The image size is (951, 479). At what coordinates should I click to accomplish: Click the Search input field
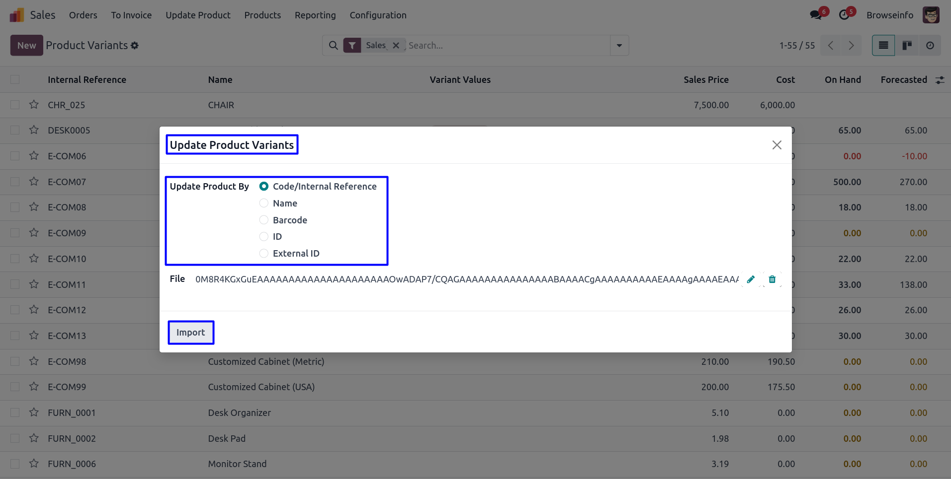point(507,46)
